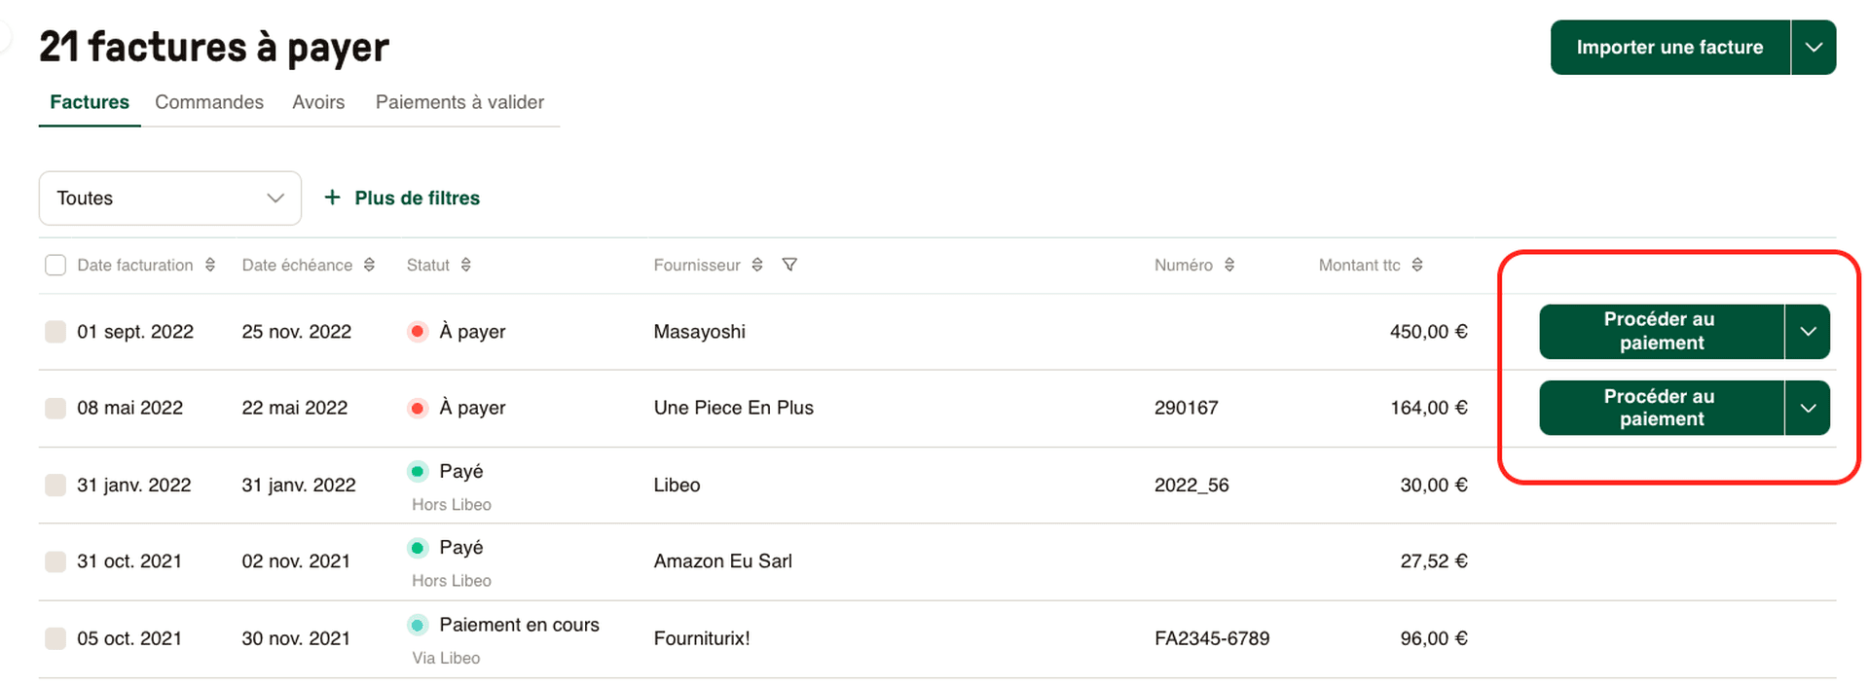Viewport: 1869px width, 686px height.
Task: Switch to the Commandes tab
Action: click(208, 101)
